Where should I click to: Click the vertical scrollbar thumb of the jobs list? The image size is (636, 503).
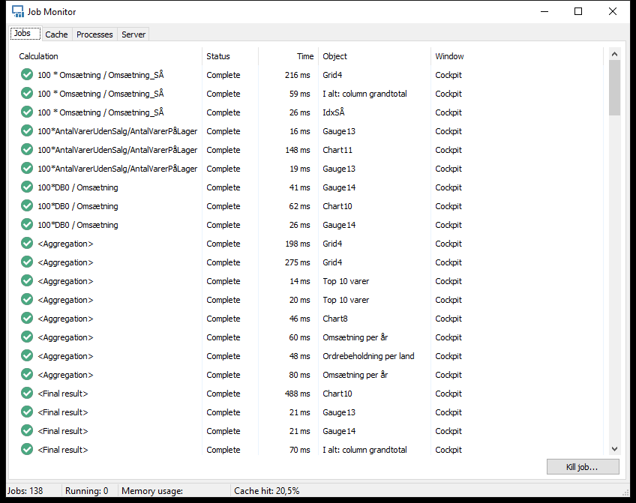(614, 88)
